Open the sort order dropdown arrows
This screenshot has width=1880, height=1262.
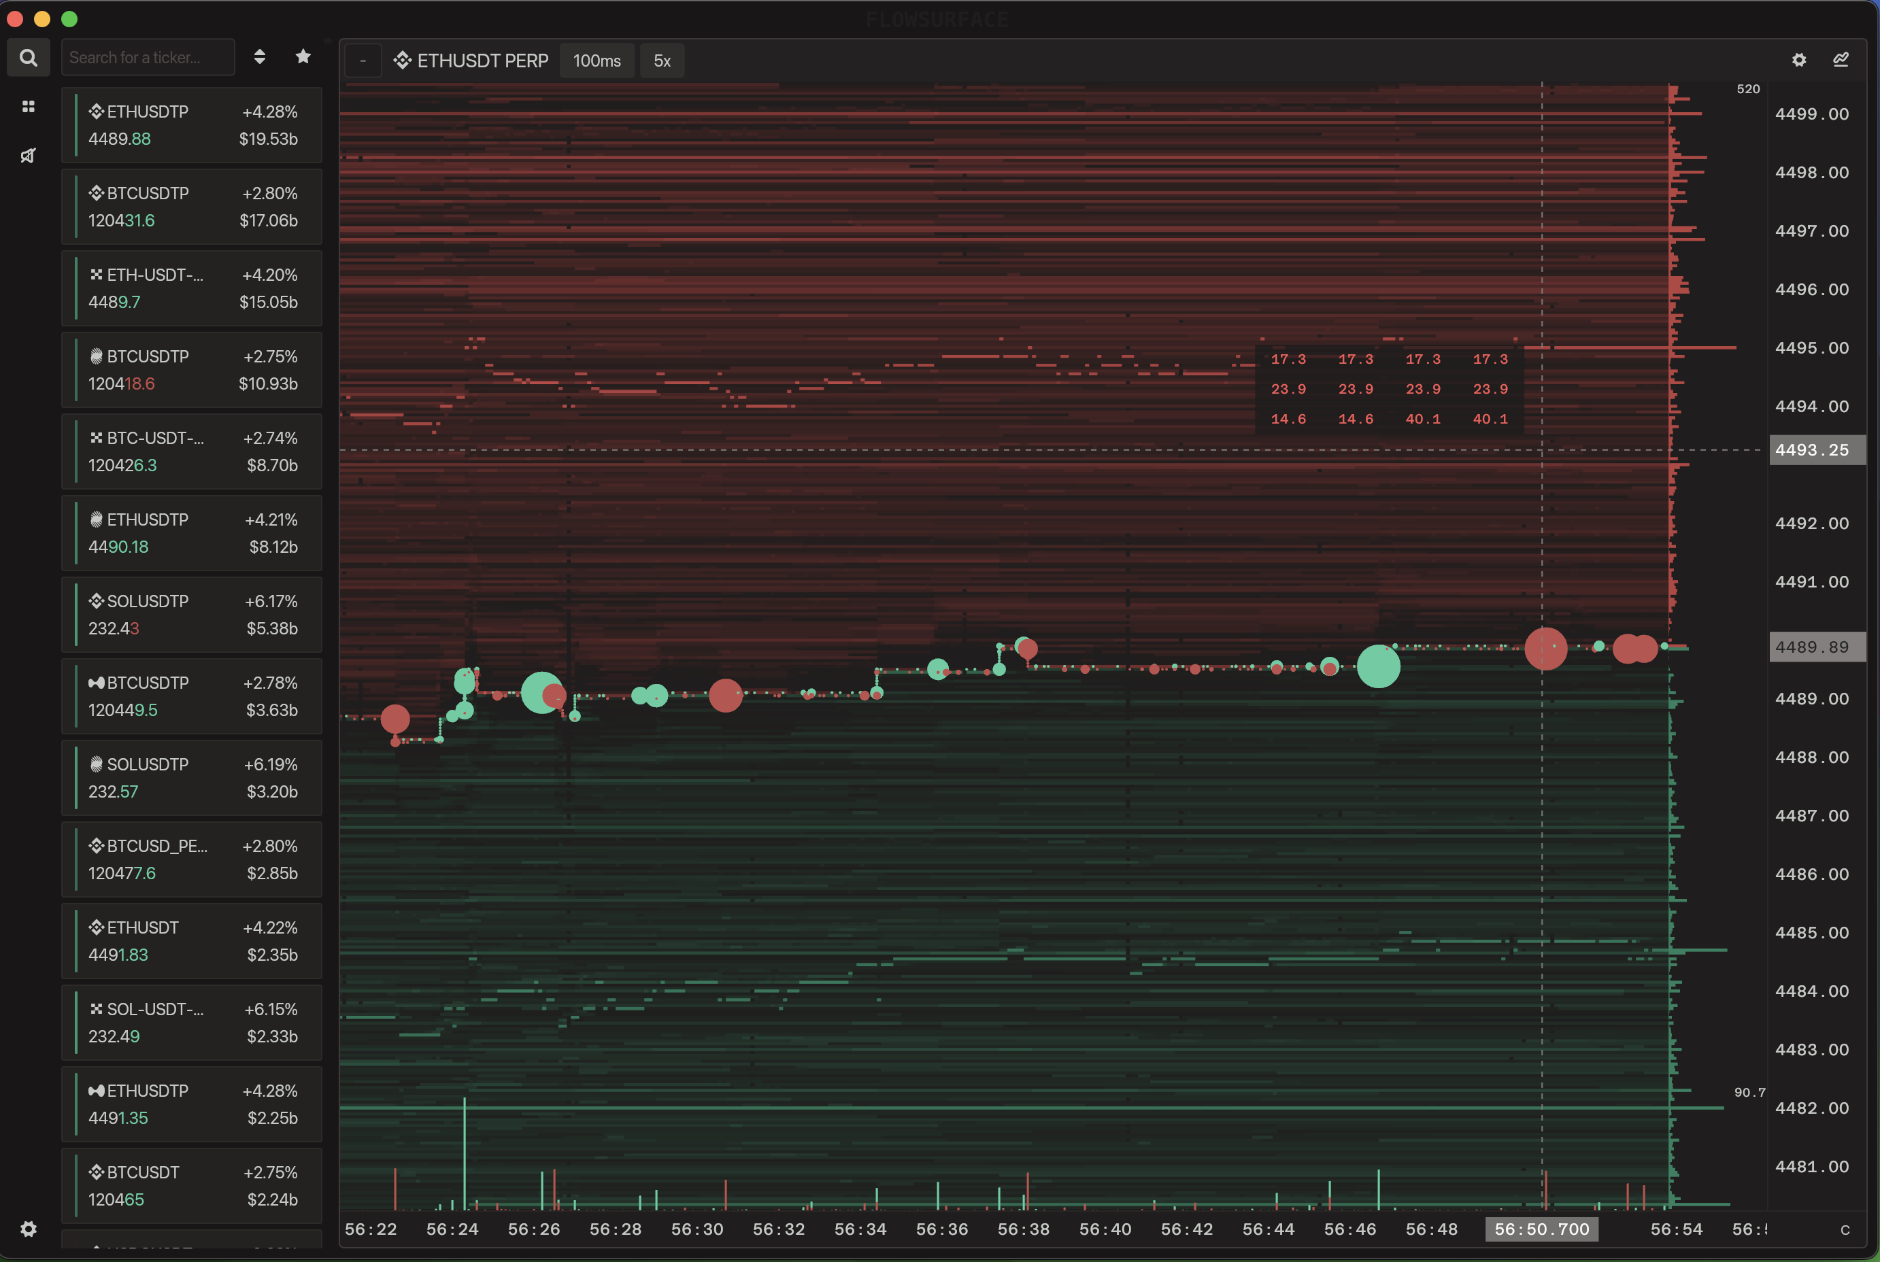[x=259, y=56]
